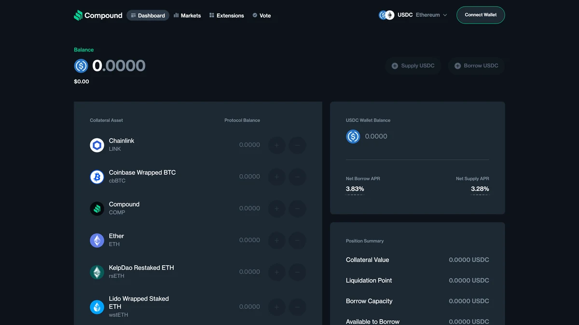Screen dimensions: 579x325
Task: Click the minus button for Lido wstETH
Action: coord(297,307)
